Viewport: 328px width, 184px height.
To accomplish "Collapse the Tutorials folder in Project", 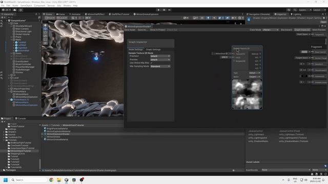I will pos(4,140).
